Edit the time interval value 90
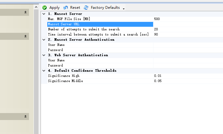The height and width of the screenshot is (134, 223). (188, 34)
